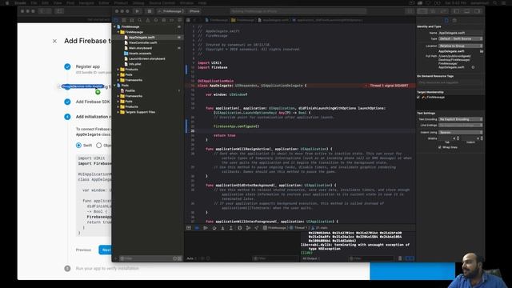Show the File inspector tab icon
The width and height of the screenshot is (512, 288).
[446, 20]
